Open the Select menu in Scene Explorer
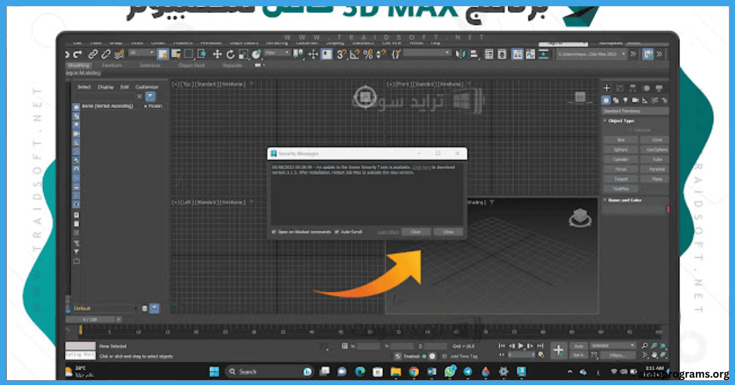The image size is (735, 385). [85, 87]
